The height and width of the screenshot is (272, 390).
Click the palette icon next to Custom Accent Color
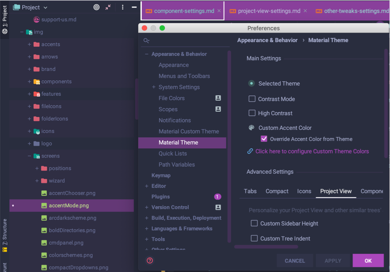[251, 127]
